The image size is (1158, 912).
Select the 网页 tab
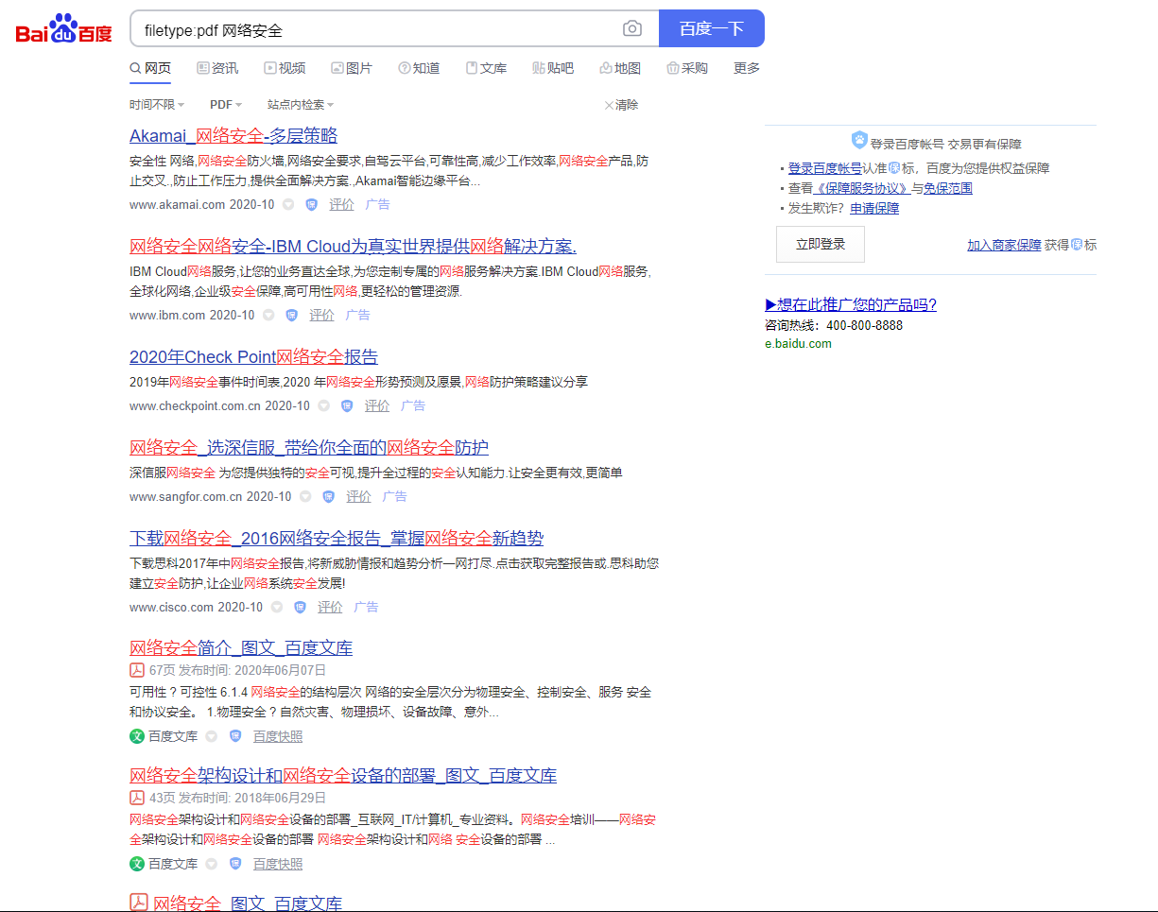[150, 68]
